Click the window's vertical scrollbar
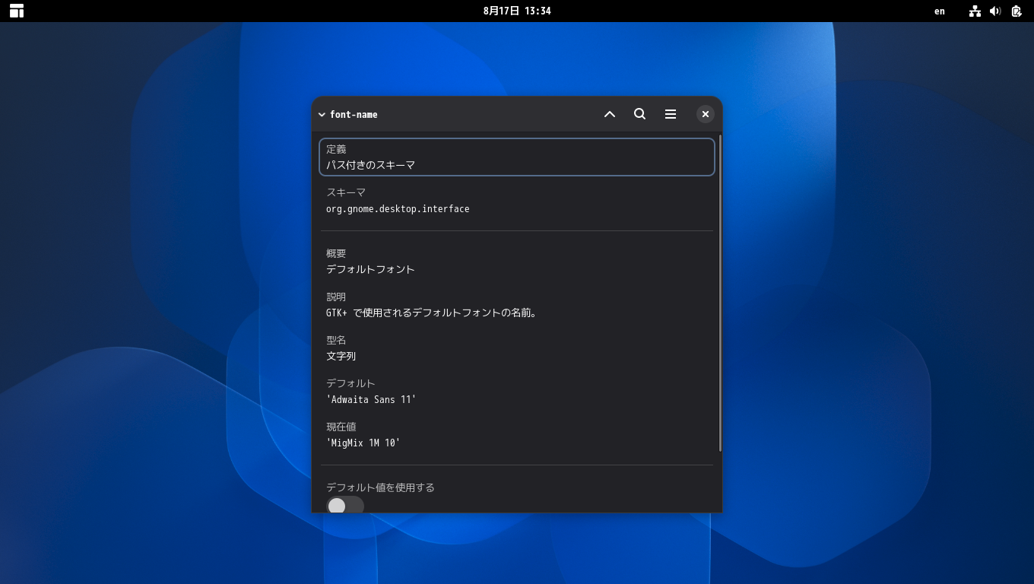This screenshot has height=584, width=1034. (x=719, y=294)
